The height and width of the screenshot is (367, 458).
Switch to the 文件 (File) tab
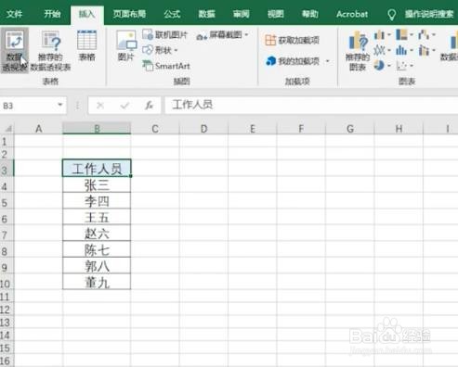click(x=14, y=14)
